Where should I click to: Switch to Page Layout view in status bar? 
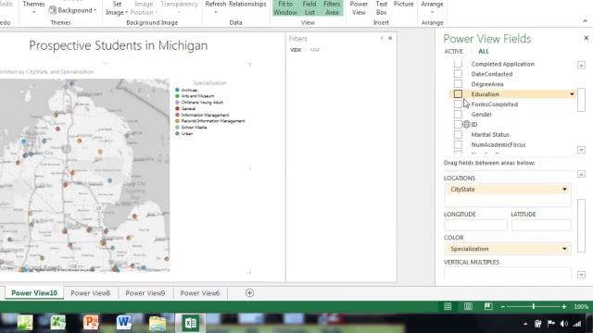pyautogui.click(x=468, y=306)
